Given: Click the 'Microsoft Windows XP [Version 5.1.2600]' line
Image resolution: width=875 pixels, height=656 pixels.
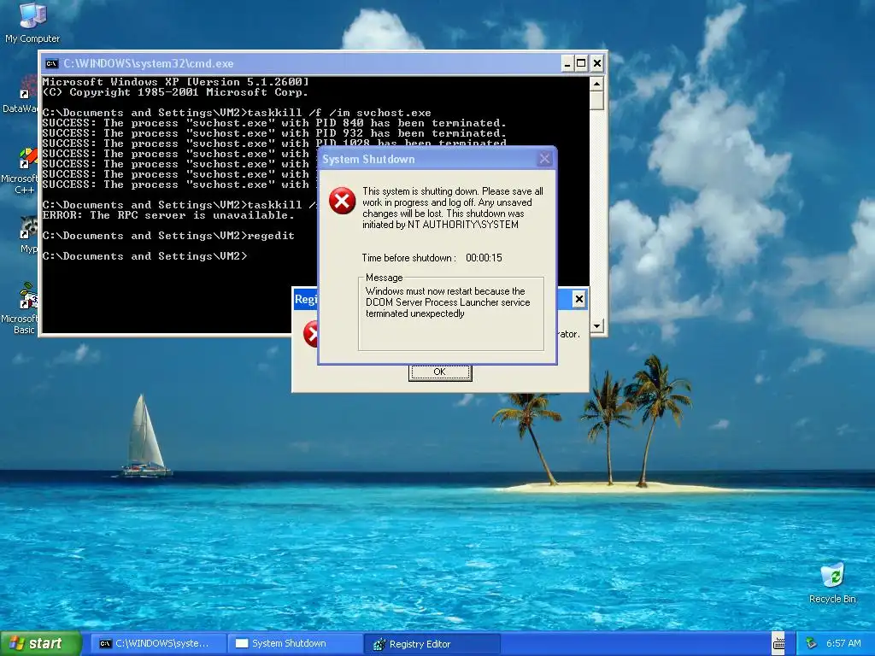Looking at the screenshot, I should click(175, 82).
